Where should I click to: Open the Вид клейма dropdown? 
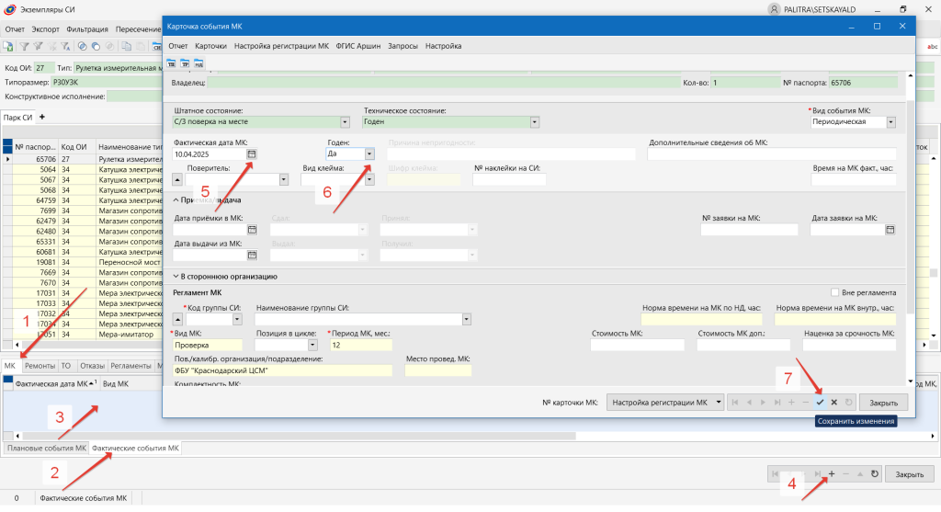(369, 179)
